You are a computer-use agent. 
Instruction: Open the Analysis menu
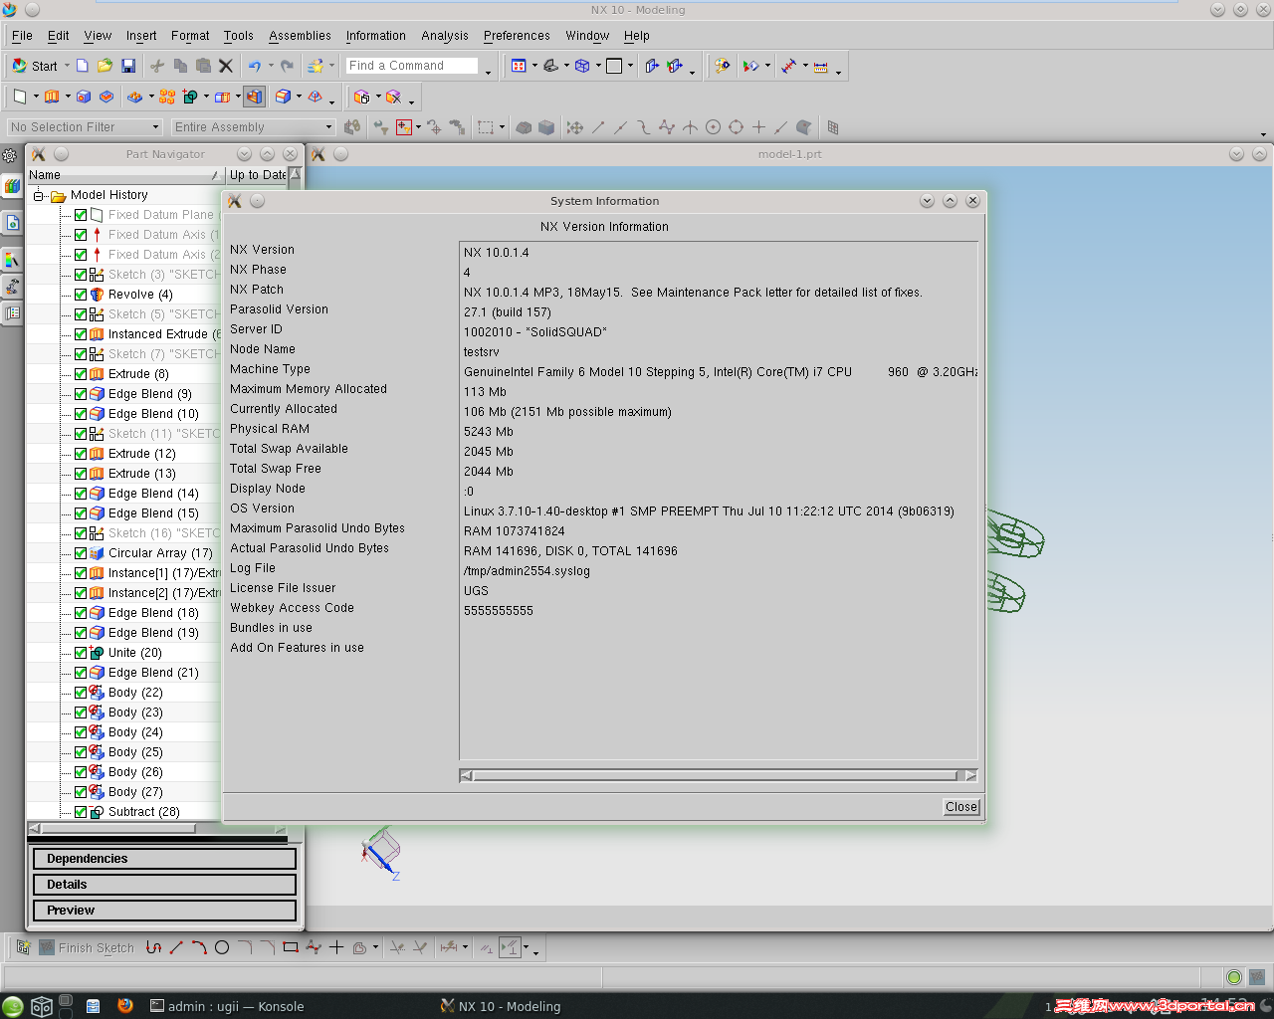pos(444,36)
